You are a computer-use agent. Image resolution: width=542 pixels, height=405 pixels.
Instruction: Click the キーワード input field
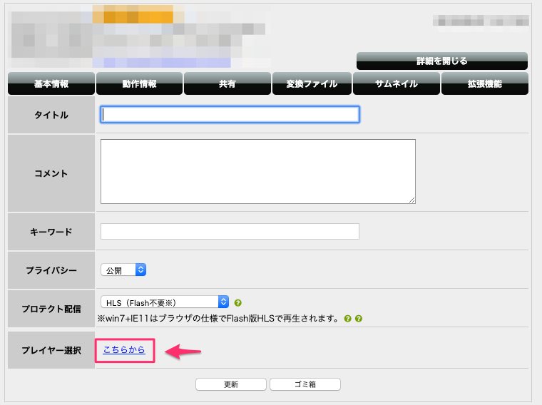230,232
